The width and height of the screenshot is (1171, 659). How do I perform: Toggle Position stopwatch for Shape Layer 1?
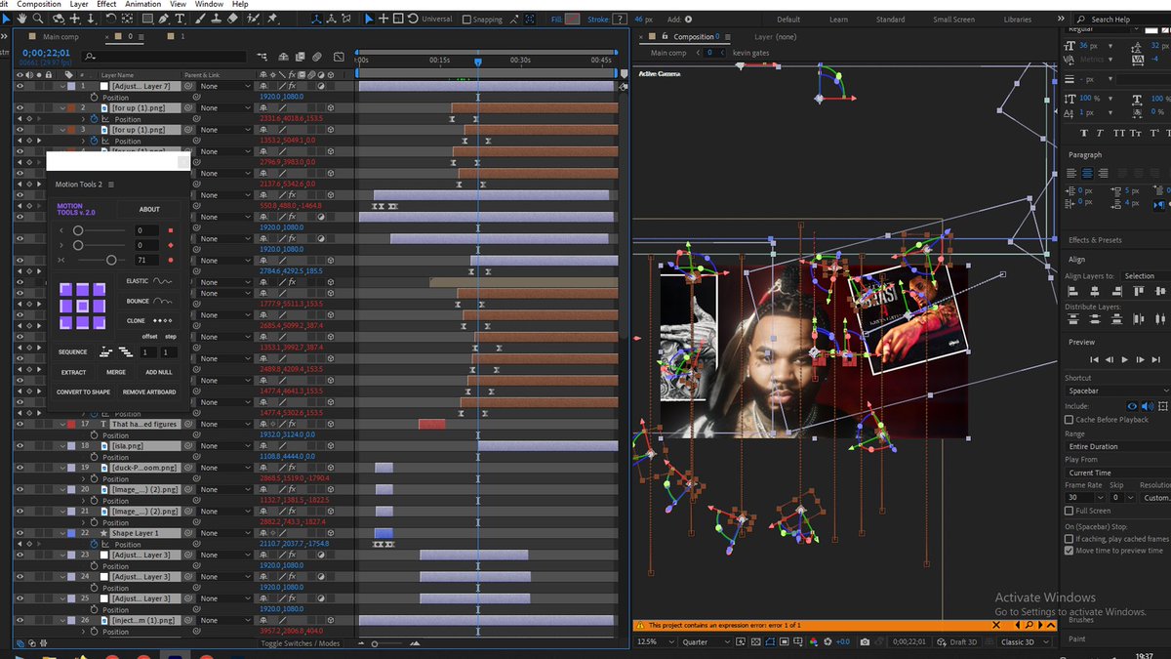(x=95, y=545)
